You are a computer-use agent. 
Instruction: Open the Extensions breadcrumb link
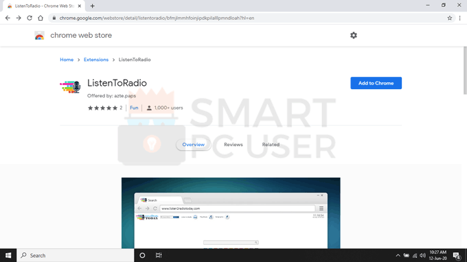(96, 60)
